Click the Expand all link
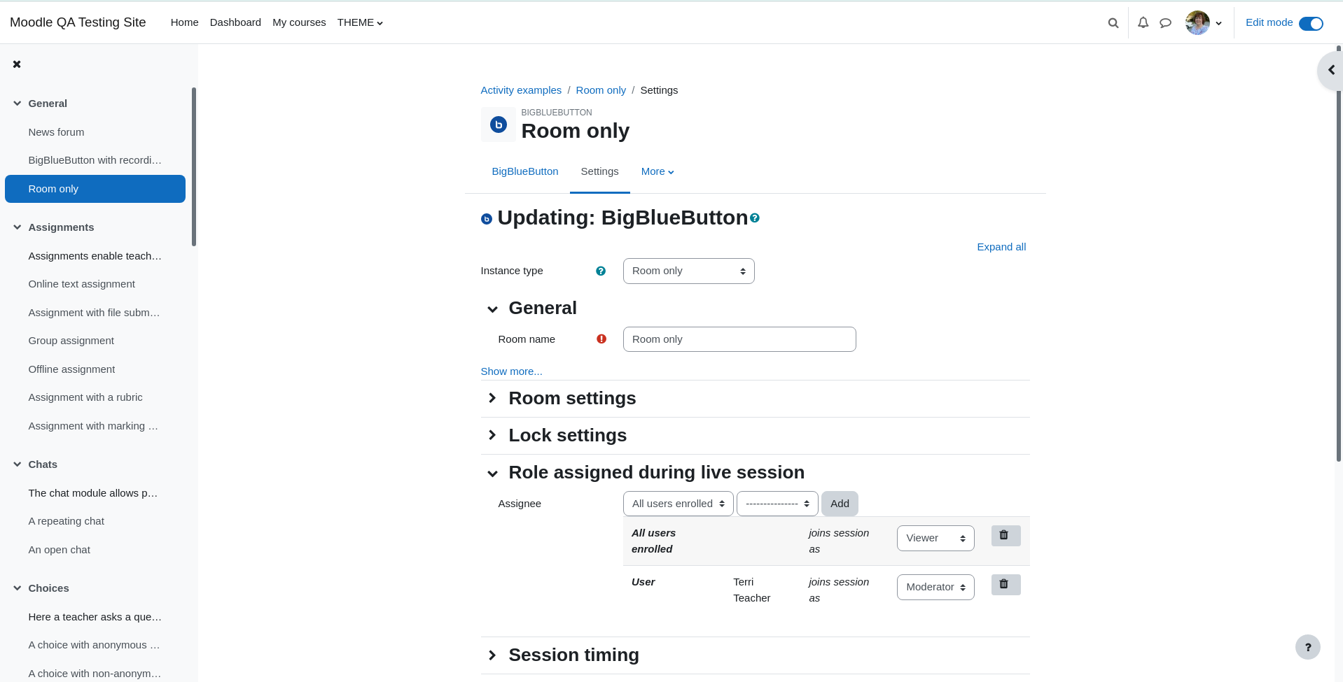Screen dimensions: 1343x682 1001,247
